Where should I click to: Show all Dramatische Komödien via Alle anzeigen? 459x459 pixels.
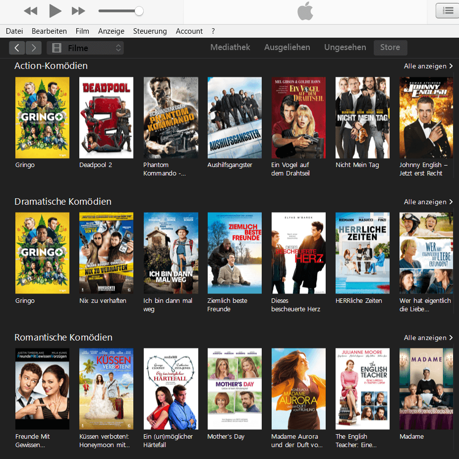(428, 202)
